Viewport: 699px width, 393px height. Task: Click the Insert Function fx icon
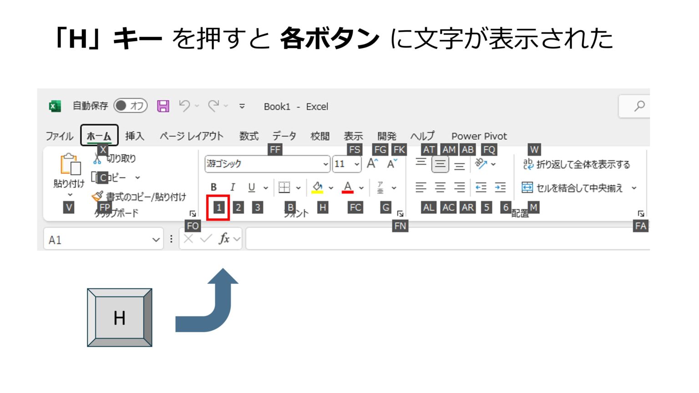pyautogui.click(x=223, y=239)
